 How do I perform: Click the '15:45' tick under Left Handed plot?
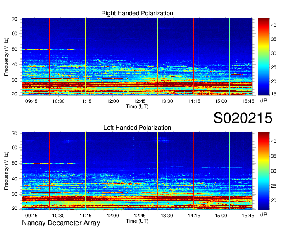[x=248, y=216]
